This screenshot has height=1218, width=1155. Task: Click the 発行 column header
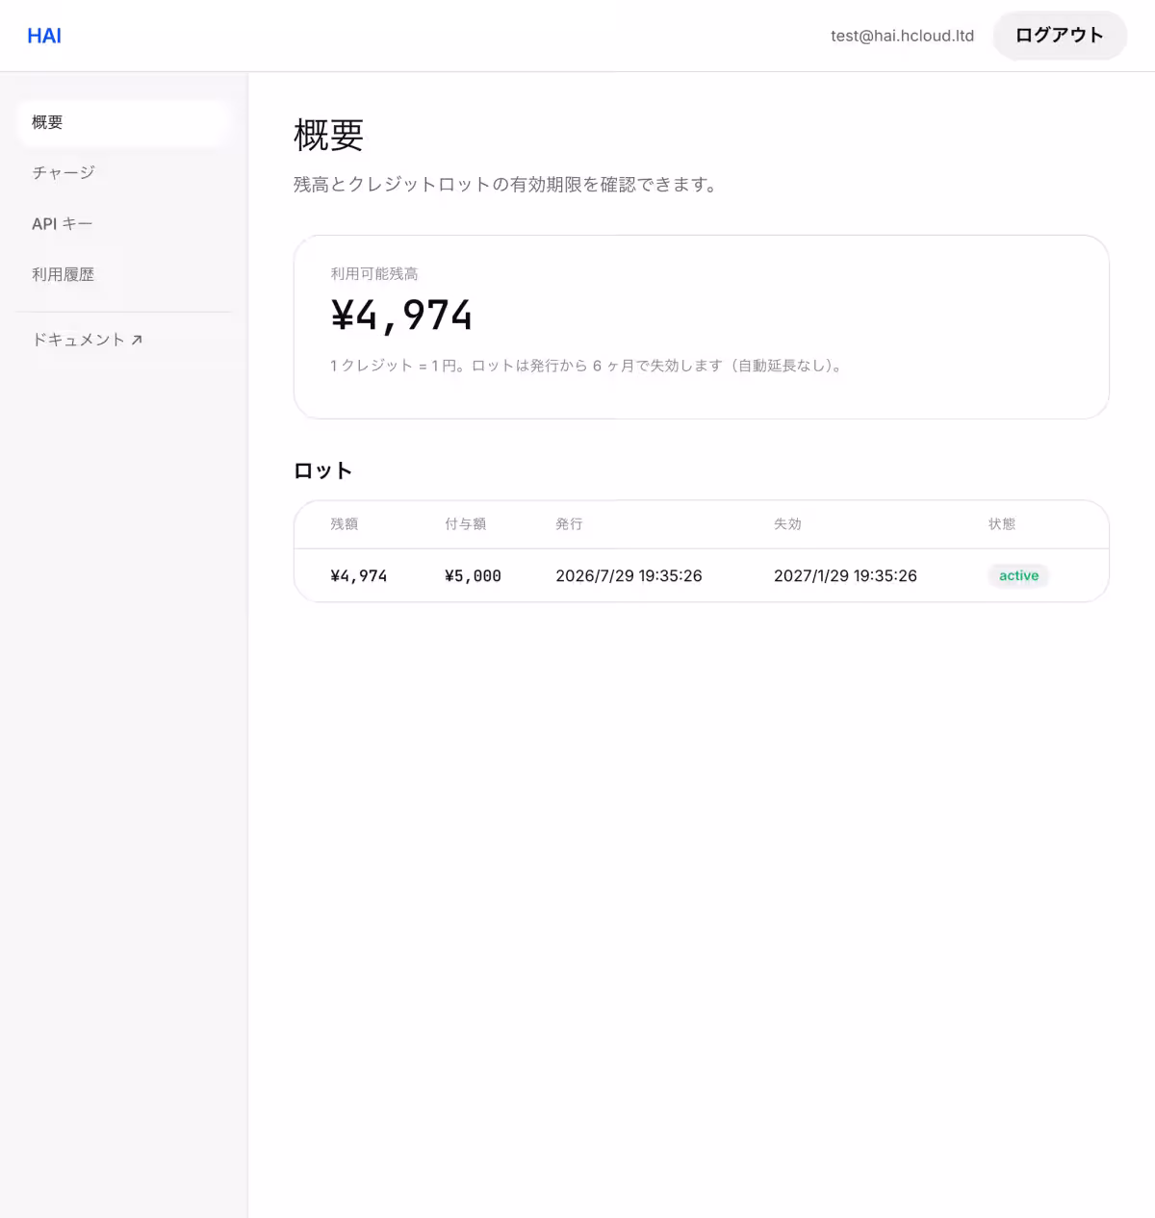click(569, 524)
